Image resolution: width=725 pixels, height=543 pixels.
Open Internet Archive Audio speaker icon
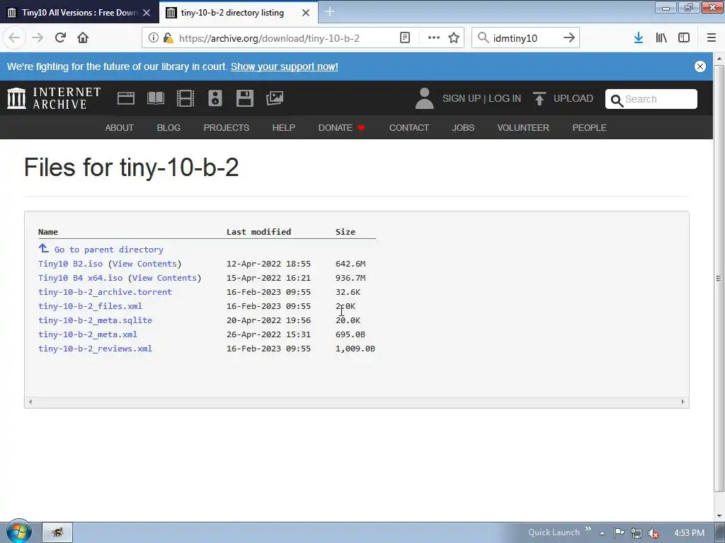[215, 98]
